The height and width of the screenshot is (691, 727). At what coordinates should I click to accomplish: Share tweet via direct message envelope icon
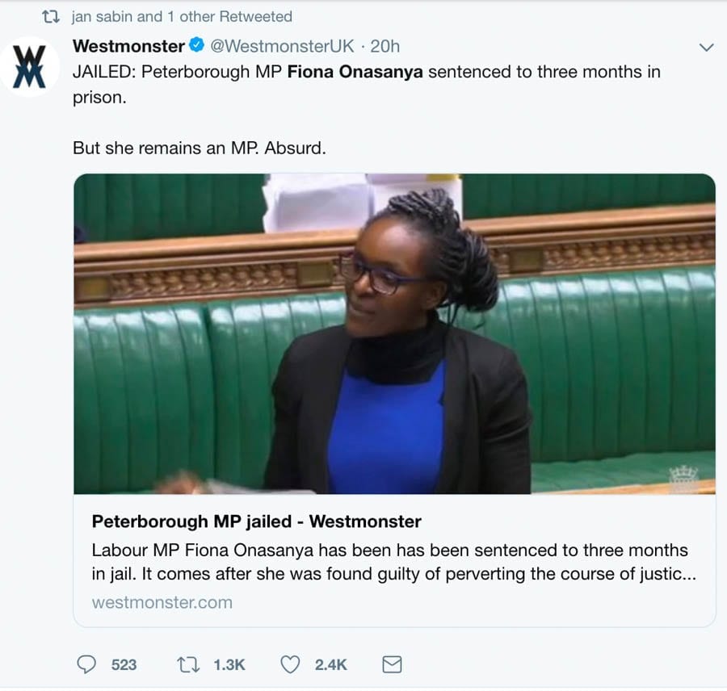click(392, 664)
